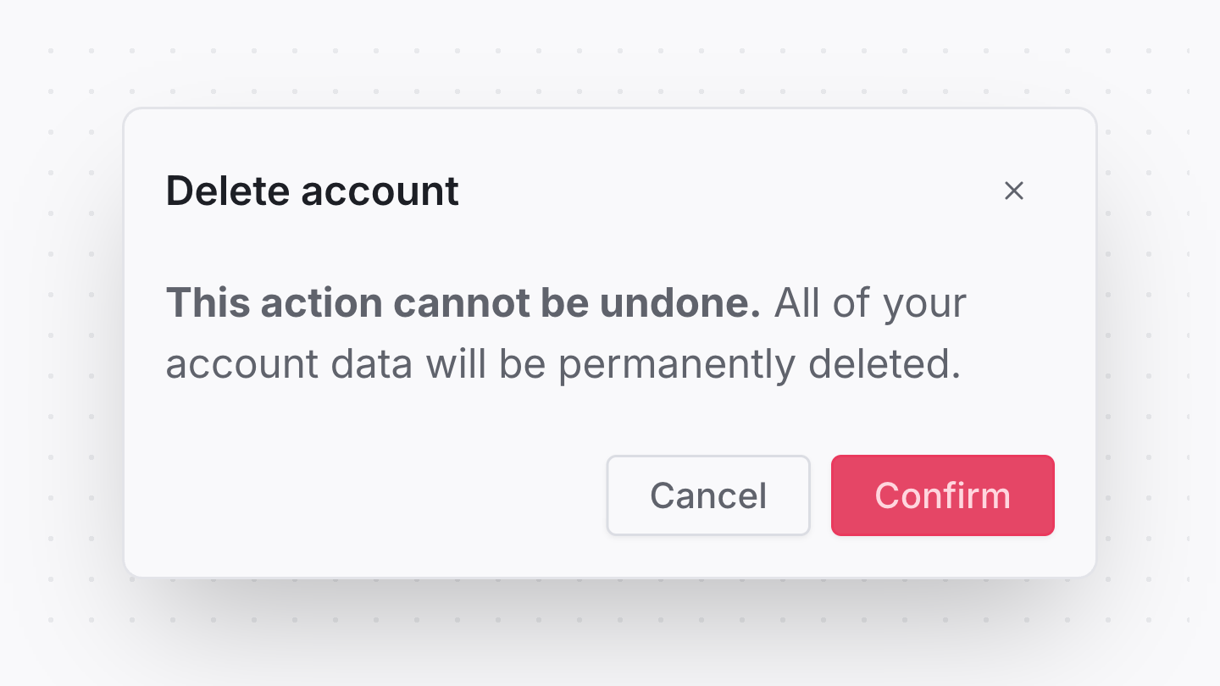
Task: Confirm the account deletion
Action: coord(942,495)
